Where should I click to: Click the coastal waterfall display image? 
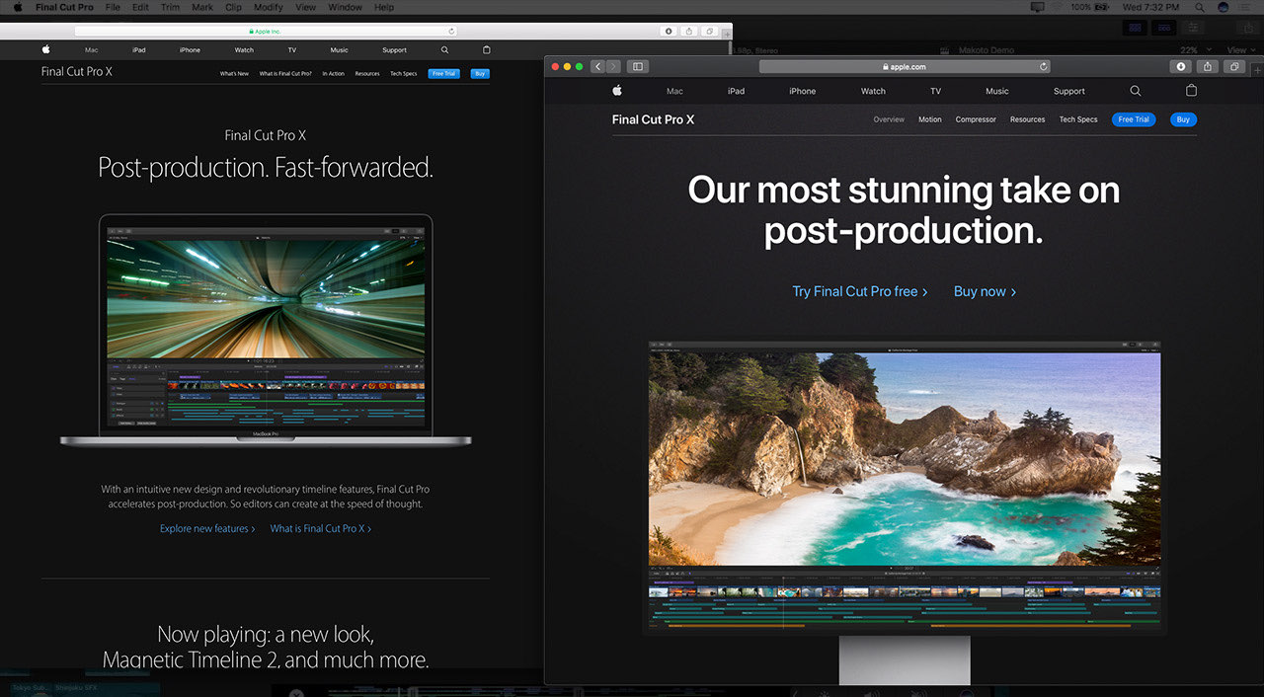point(905,458)
